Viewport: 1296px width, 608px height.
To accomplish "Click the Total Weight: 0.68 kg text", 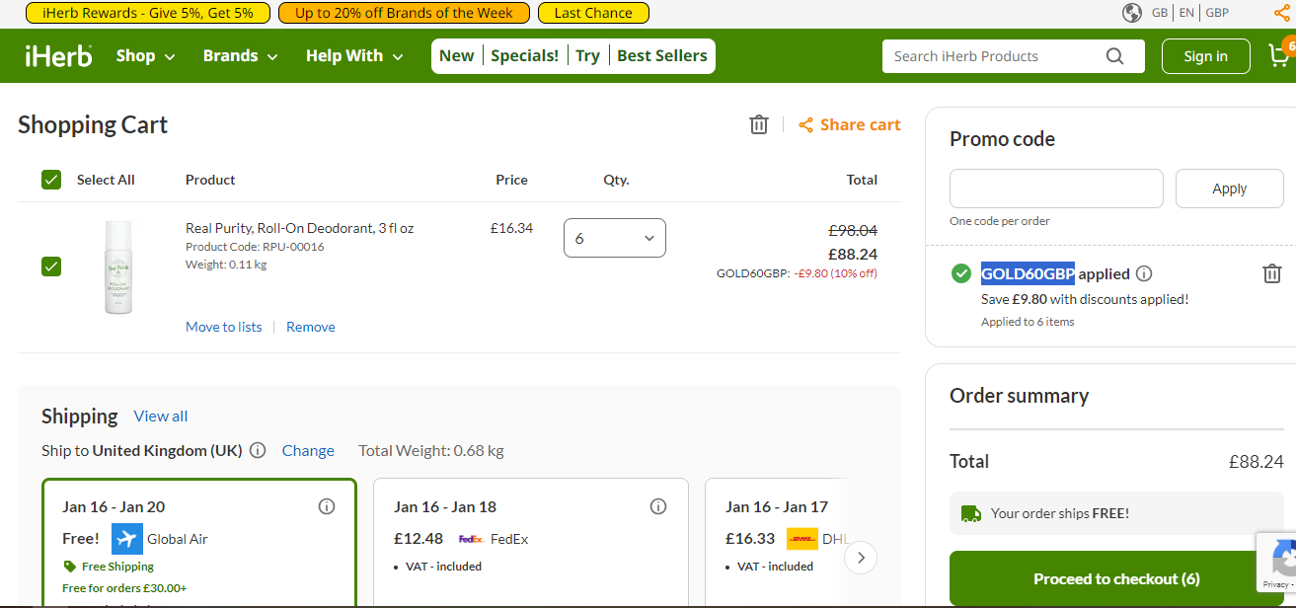I will [x=431, y=450].
